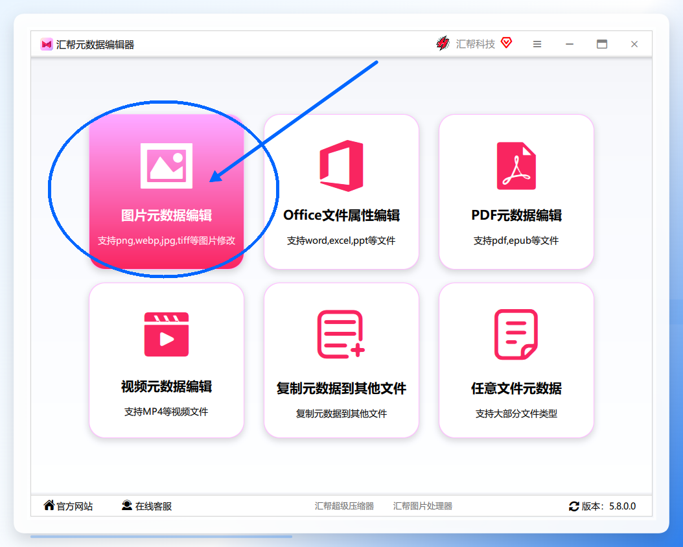
Task: Click the version refresh icon
Action: coord(574,506)
